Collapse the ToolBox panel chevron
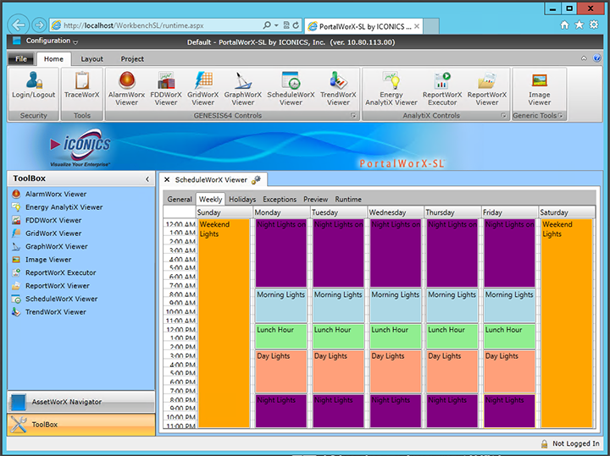The image size is (610, 456). (147, 179)
